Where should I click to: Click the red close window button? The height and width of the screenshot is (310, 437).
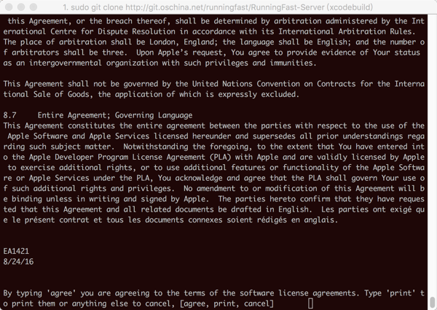(x=9, y=7)
